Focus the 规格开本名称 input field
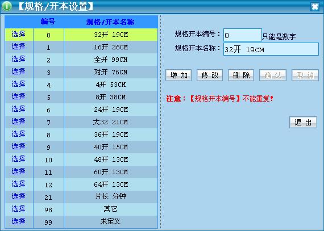This screenshot has height=231, width=324. [x=271, y=49]
